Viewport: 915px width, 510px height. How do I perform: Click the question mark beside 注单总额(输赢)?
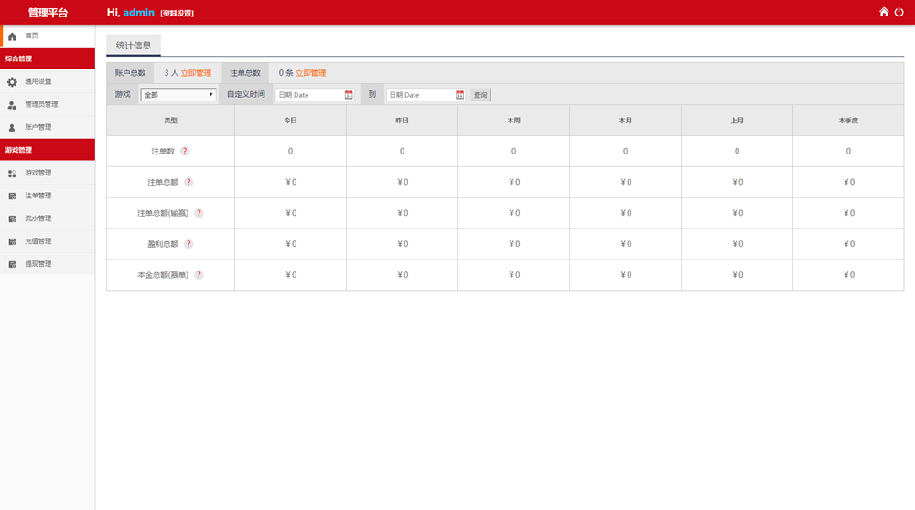(199, 213)
